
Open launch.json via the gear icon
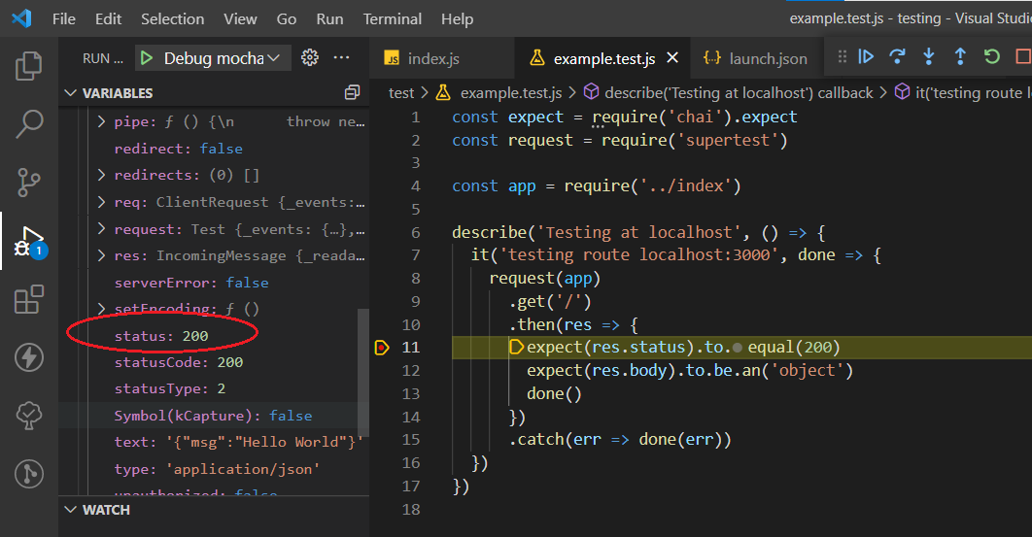(x=310, y=58)
